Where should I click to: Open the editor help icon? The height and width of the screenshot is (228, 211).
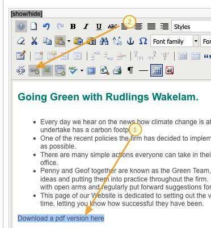click(21, 26)
